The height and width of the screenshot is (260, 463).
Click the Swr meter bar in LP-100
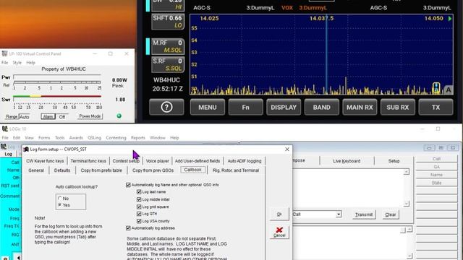click(x=57, y=96)
